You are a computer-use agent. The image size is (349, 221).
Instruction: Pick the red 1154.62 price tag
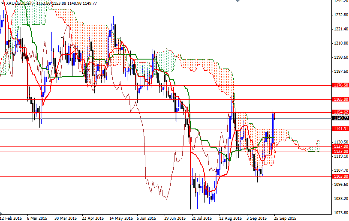point(340,112)
